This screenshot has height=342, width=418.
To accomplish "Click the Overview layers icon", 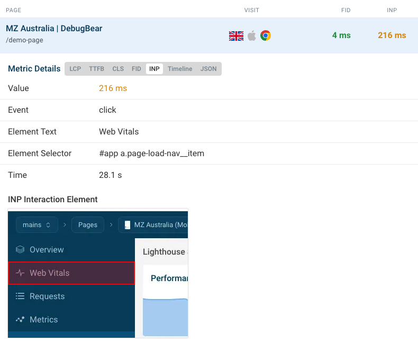I will click(20, 250).
